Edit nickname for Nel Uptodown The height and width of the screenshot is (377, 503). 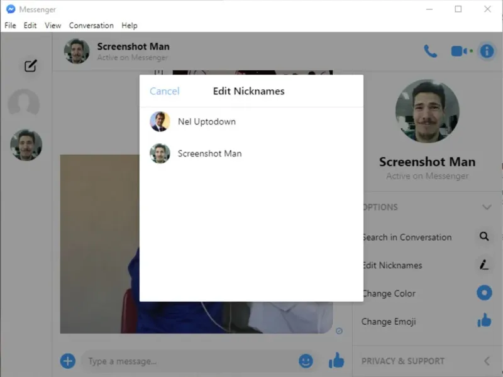coord(251,121)
